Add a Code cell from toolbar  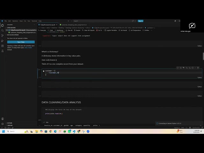pos(50,30)
